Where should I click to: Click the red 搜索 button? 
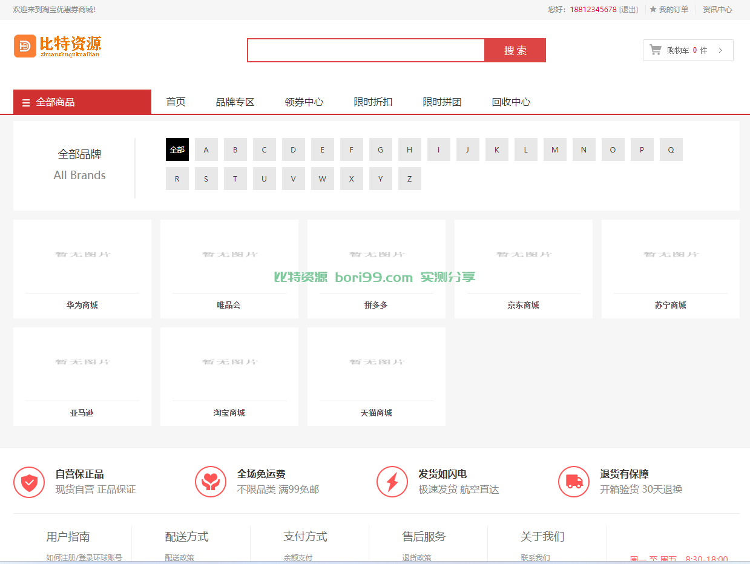pos(515,50)
